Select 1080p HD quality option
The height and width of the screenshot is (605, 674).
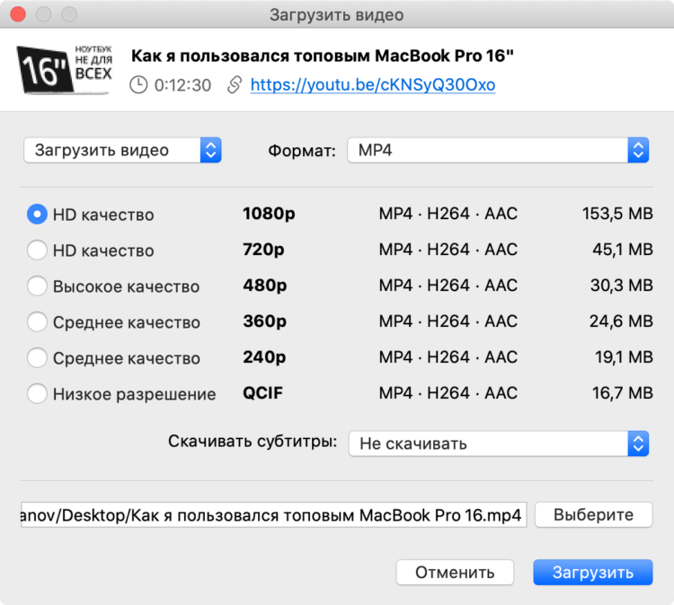coord(37,214)
